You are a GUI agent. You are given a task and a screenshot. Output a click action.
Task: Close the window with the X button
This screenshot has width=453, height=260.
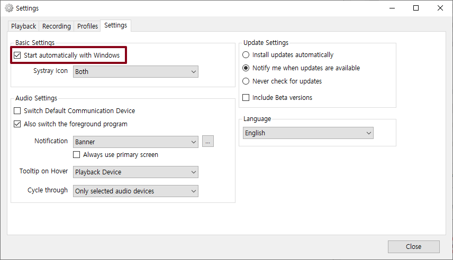pos(440,8)
